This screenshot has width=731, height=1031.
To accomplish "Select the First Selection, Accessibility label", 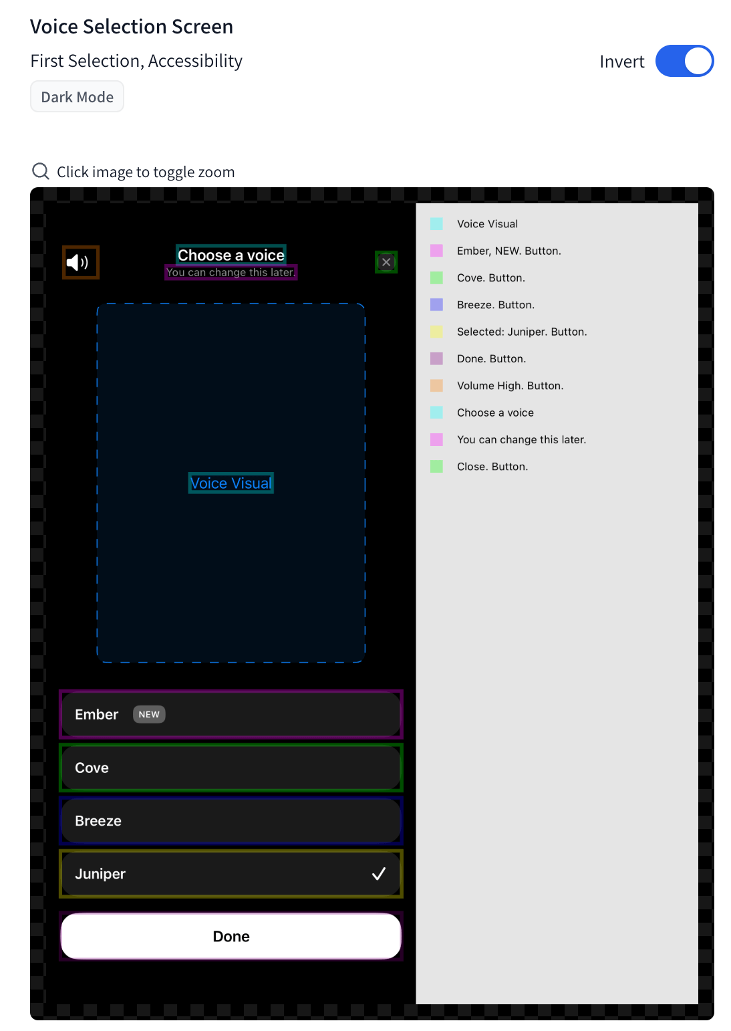I will (x=136, y=61).
